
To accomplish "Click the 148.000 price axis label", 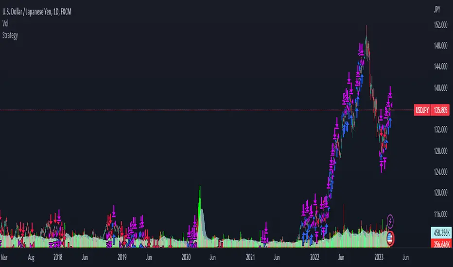I will (x=440, y=46).
